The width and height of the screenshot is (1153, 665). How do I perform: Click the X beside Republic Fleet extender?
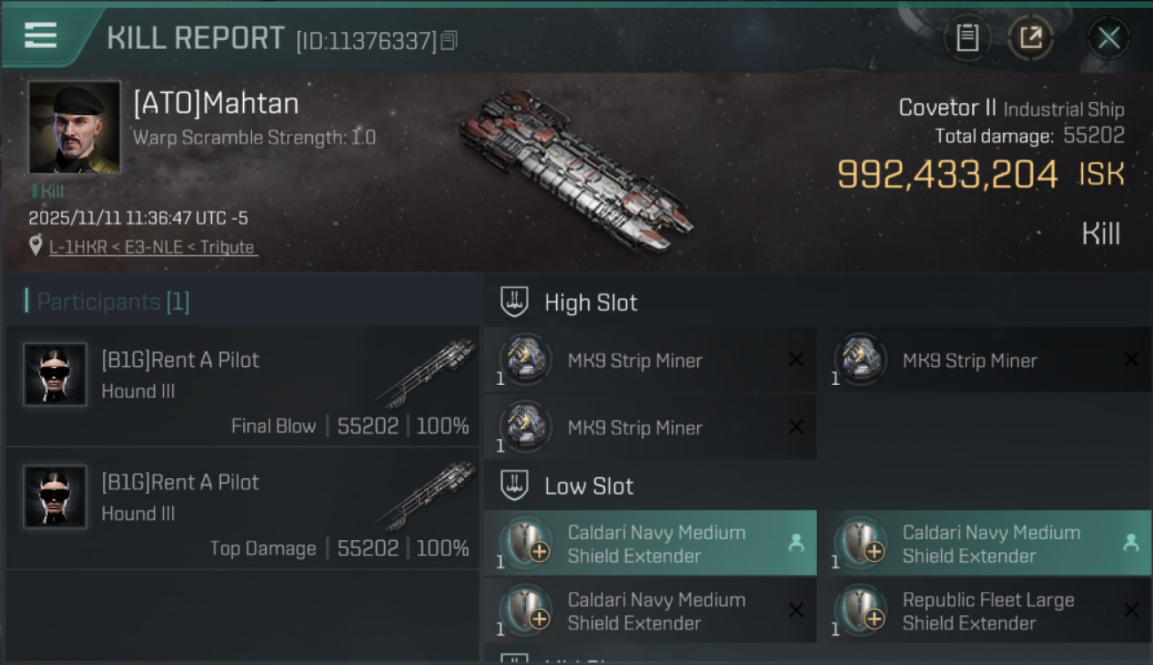point(1131,610)
